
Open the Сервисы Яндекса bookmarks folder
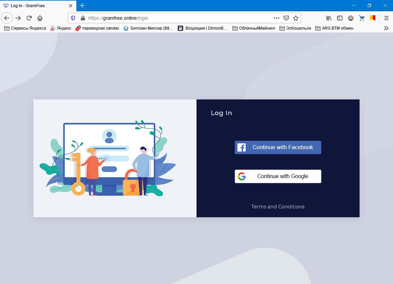coord(25,28)
